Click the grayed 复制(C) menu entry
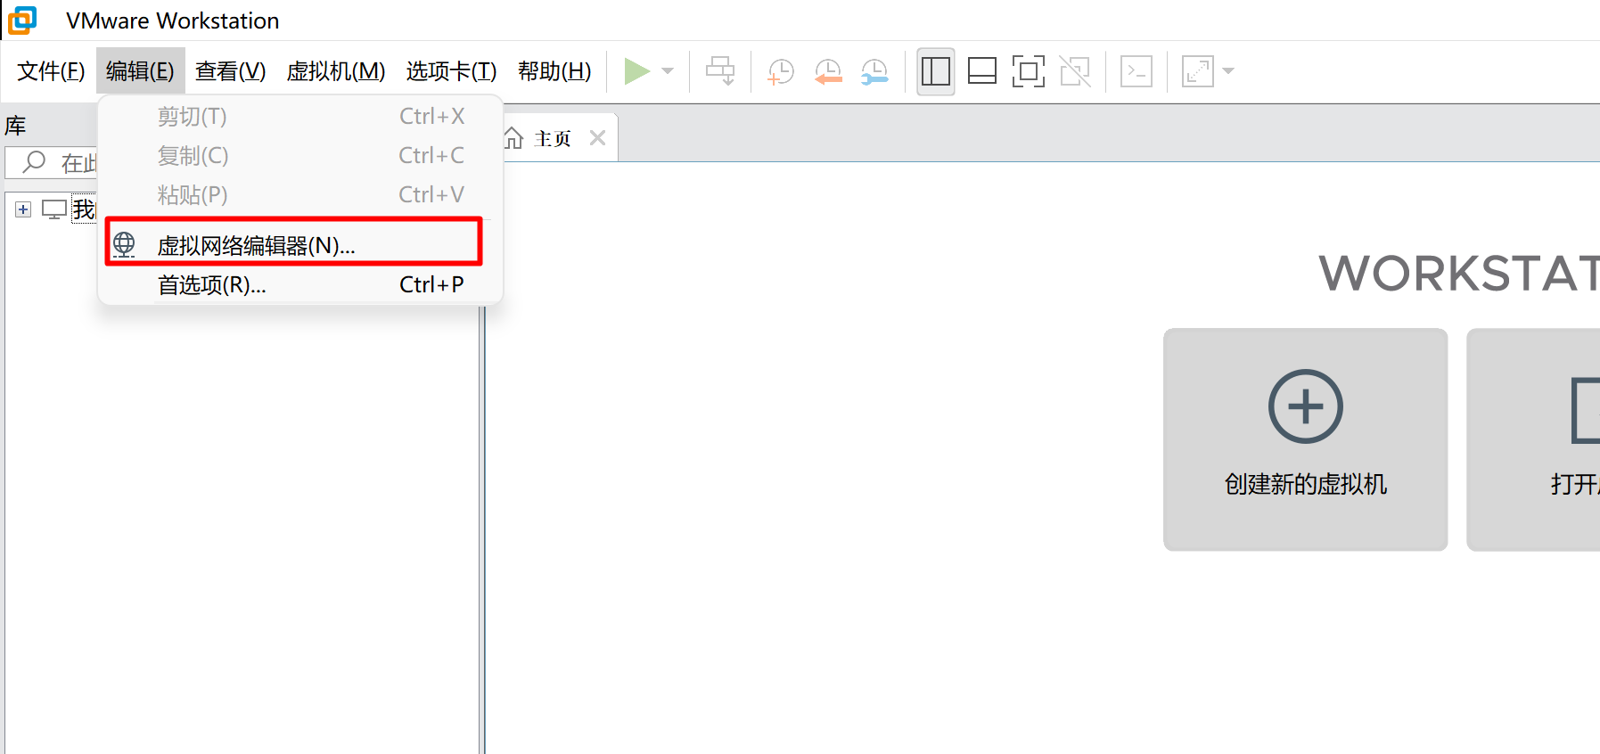Image resolution: width=1600 pixels, height=754 pixels. click(x=300, y=156)
